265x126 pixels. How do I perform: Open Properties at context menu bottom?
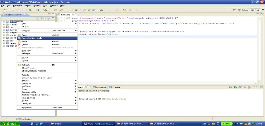click(26, 107)
